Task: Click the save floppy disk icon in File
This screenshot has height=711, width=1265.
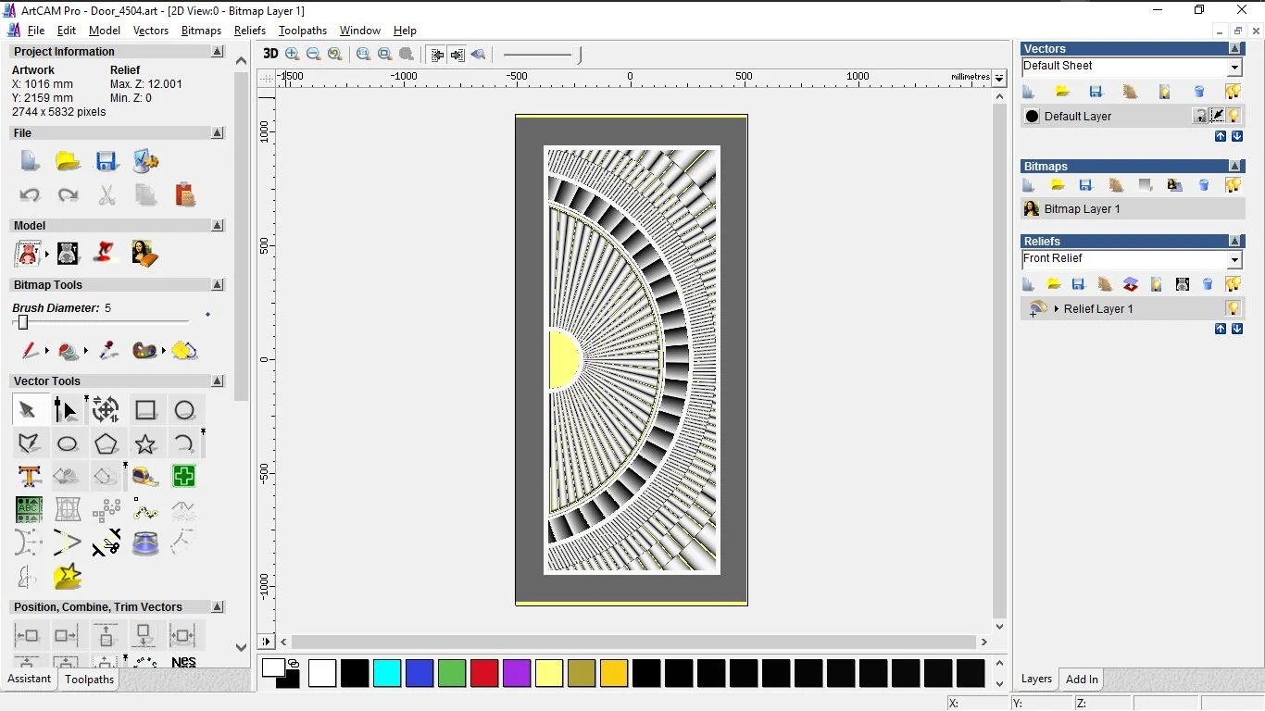Action: [106, 161]
